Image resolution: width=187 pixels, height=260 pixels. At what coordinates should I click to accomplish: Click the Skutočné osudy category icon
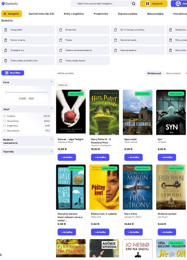tap(116, 40)
